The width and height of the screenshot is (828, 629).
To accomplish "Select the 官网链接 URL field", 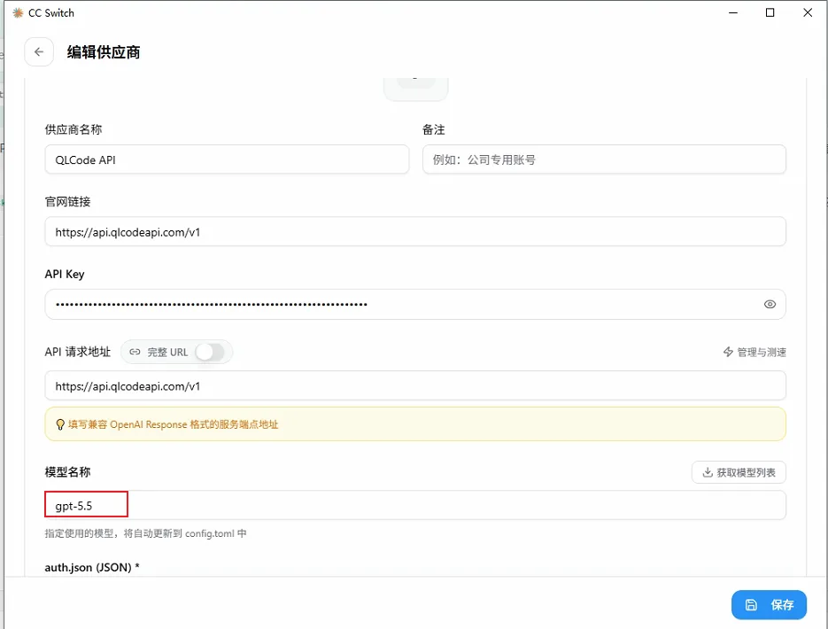I will (x=415, y=232).
